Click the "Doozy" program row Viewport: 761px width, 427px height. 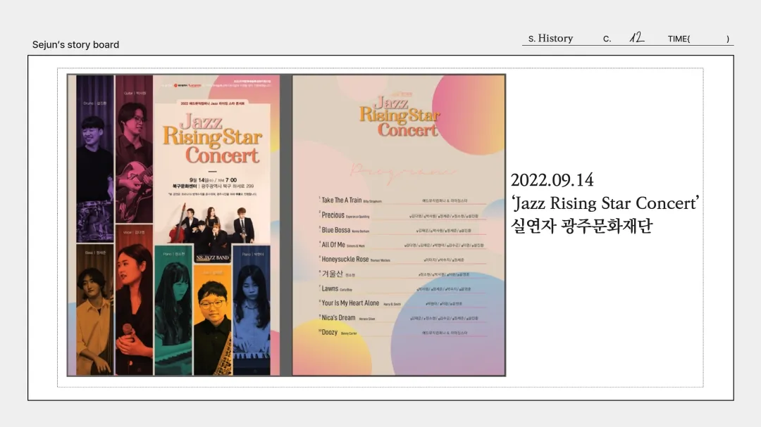(x=403, y=333)
